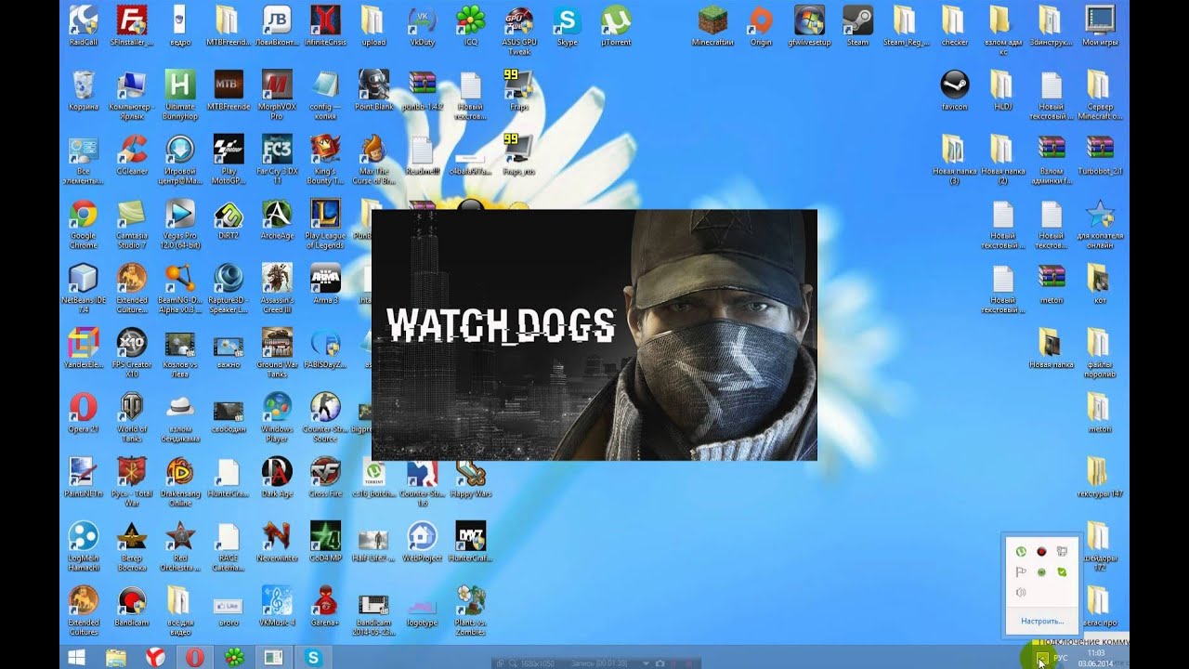
Task: Open the µTorrent desktop shortcut
Action: pos(615,25)
